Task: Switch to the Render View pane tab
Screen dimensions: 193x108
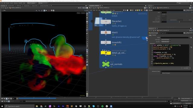Action: [19, 6]
